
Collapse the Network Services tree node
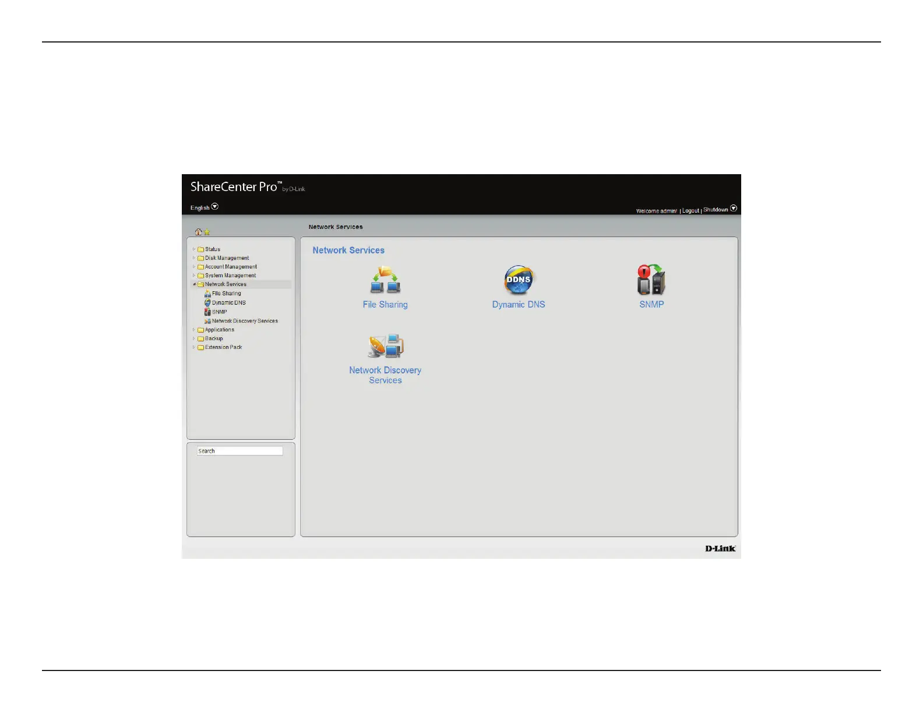pos(194,284)
